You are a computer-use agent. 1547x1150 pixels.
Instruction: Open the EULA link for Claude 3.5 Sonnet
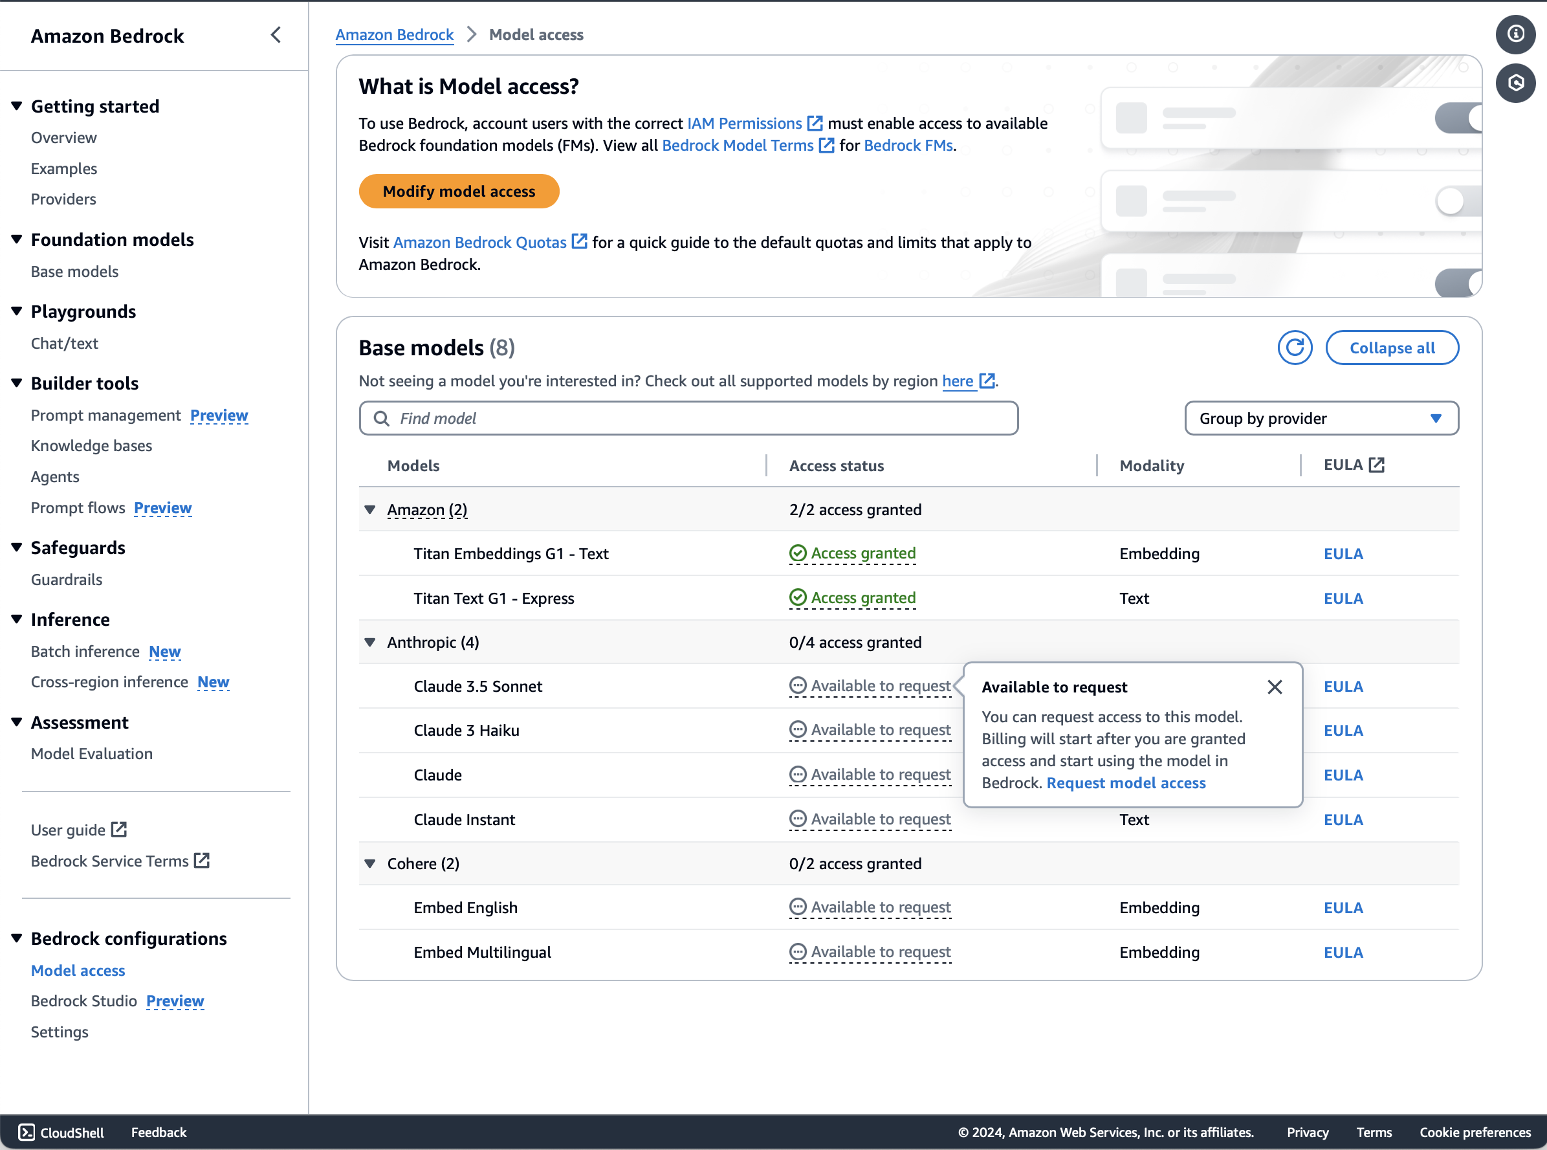[1343, 686]
